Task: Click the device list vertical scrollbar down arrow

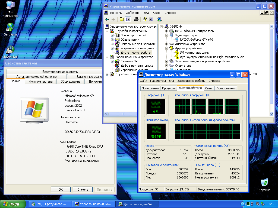Action: pos(272,114)
